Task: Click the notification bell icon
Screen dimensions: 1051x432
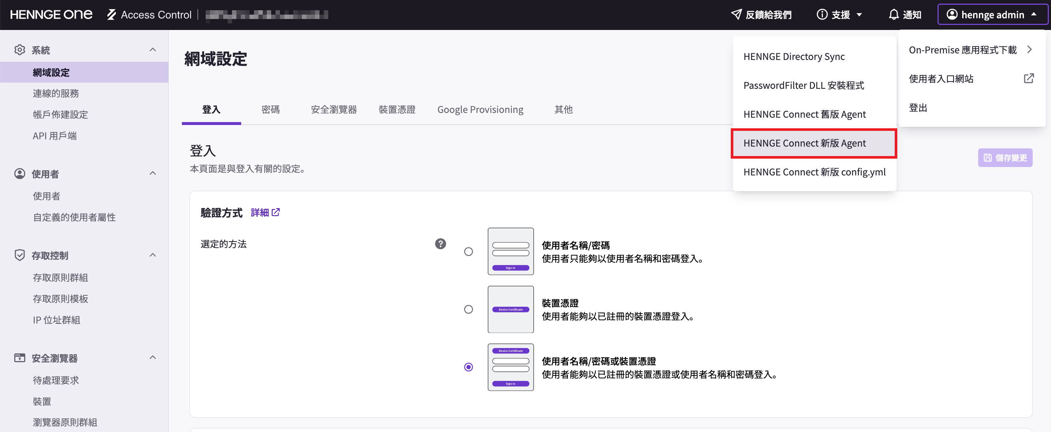Action: tap(894, 15)
